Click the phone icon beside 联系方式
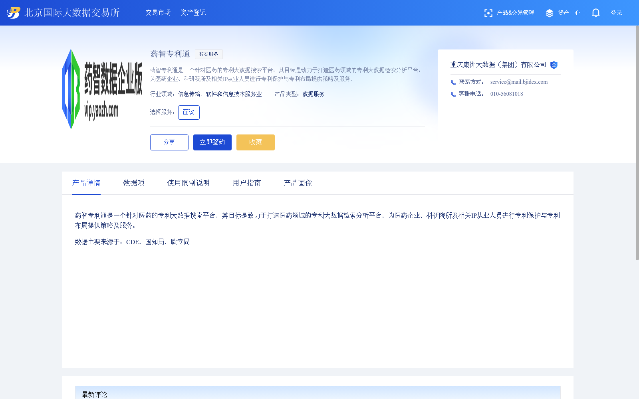The height and width of the screenshot is (399, 639). click(453, 83)
